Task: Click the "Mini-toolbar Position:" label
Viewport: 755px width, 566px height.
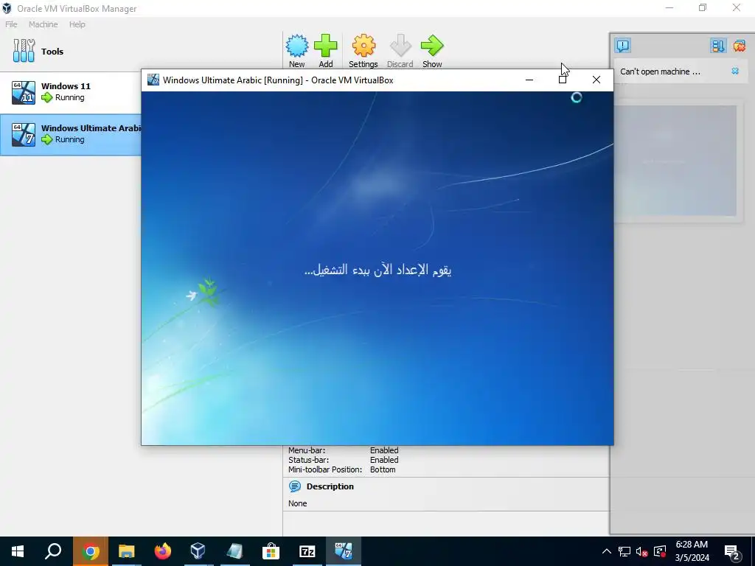Action: [325, 469]
